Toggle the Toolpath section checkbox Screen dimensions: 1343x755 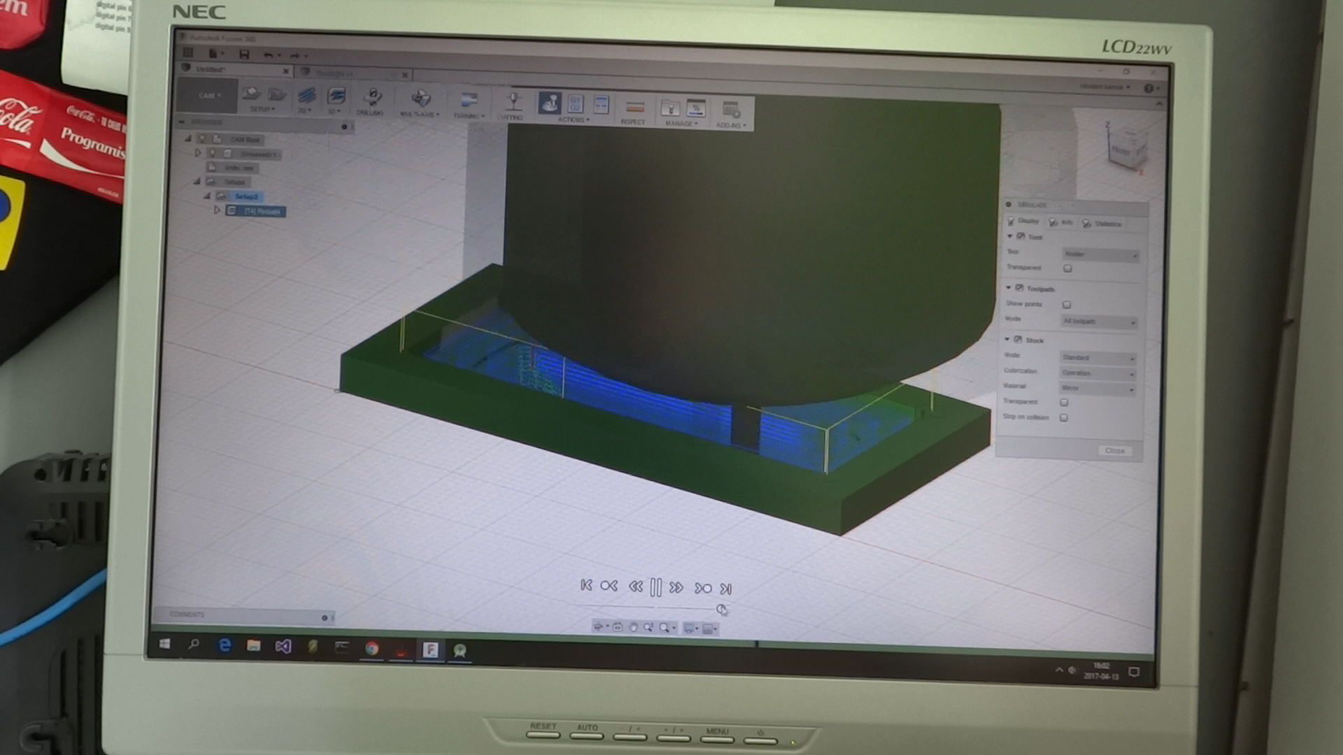point(1019,288)
